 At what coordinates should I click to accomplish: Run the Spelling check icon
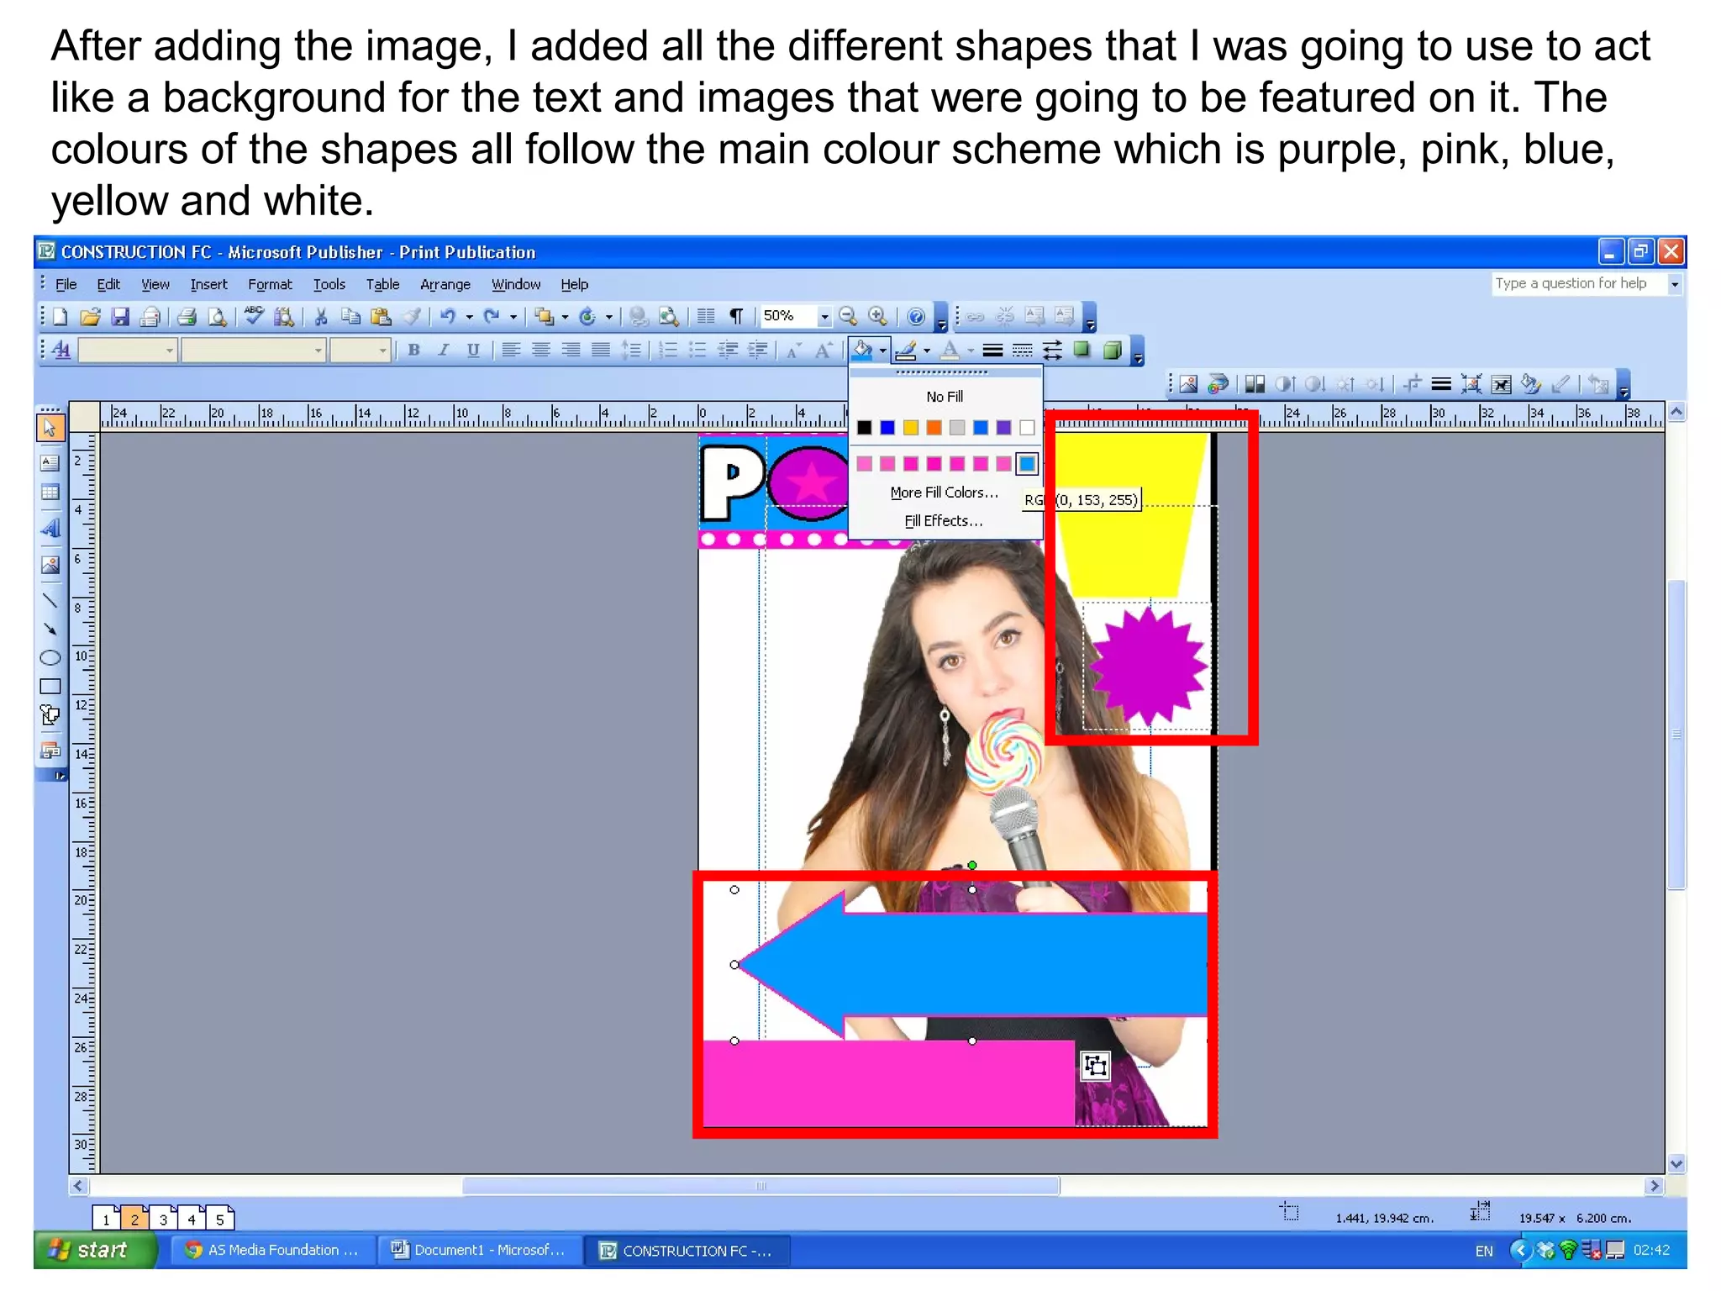pyautogui.click(x=254, y=317)
